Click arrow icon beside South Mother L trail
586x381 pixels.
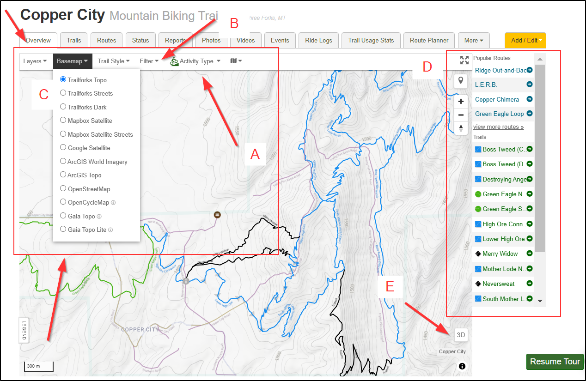point(530,298)
